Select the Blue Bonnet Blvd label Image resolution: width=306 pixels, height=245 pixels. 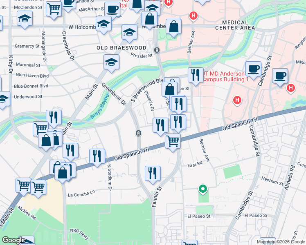(31, 86)
